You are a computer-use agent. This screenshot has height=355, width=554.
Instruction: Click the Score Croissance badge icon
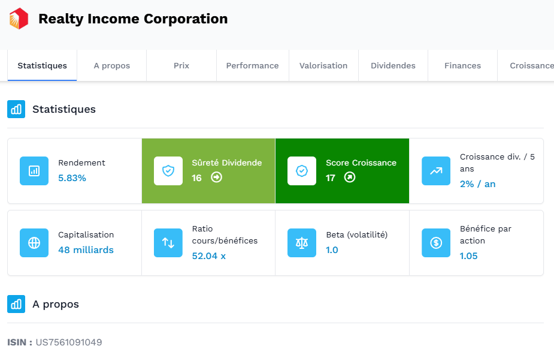pos(302,171)
